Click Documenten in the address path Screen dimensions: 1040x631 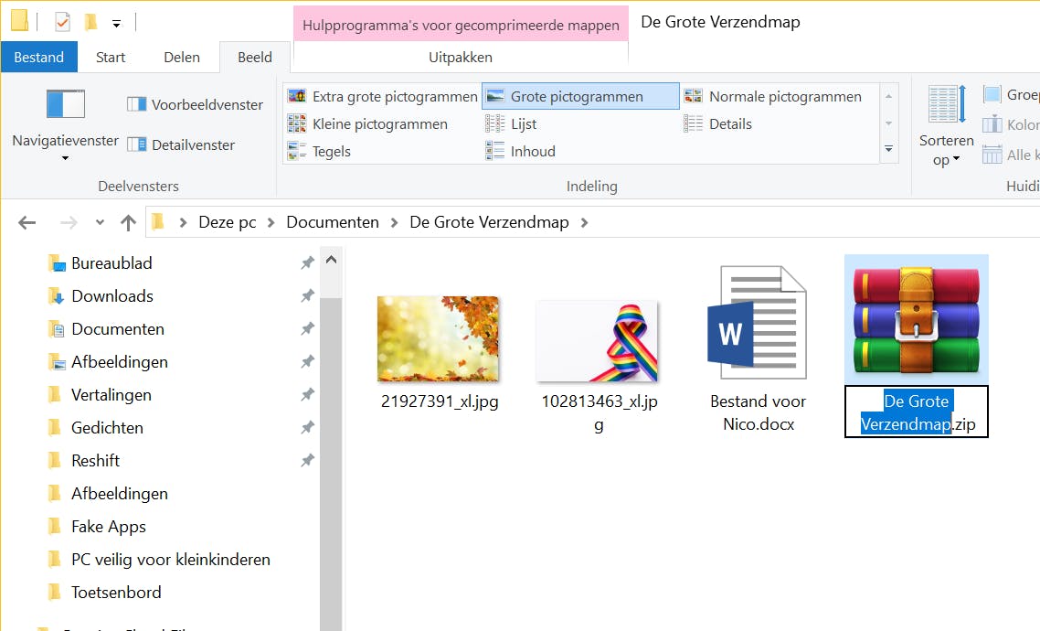click(333, 222)
